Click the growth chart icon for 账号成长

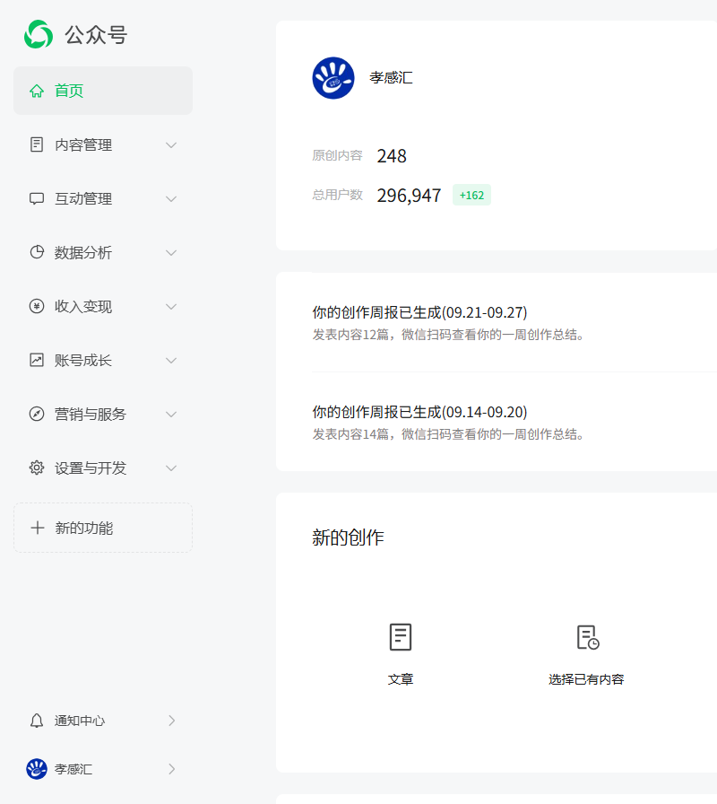coord(37,360)
